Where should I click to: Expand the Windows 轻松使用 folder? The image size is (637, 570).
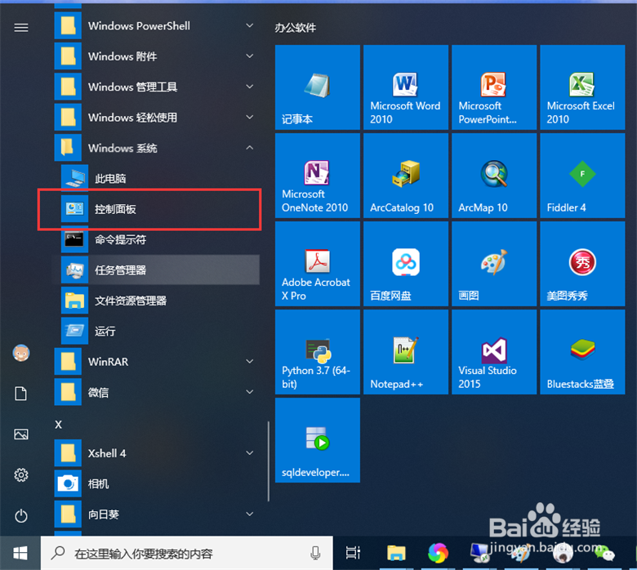point(157,118)
